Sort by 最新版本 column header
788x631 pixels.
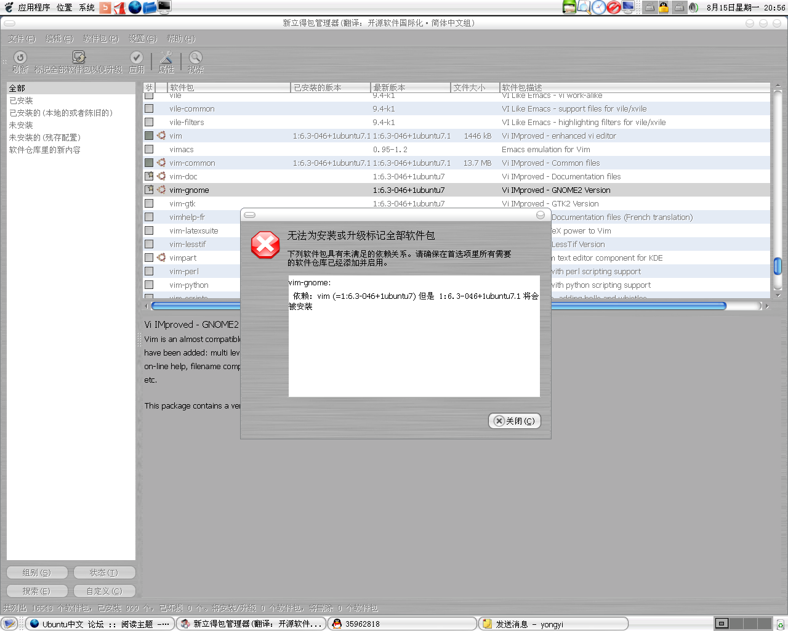click(x=411, y=88)
